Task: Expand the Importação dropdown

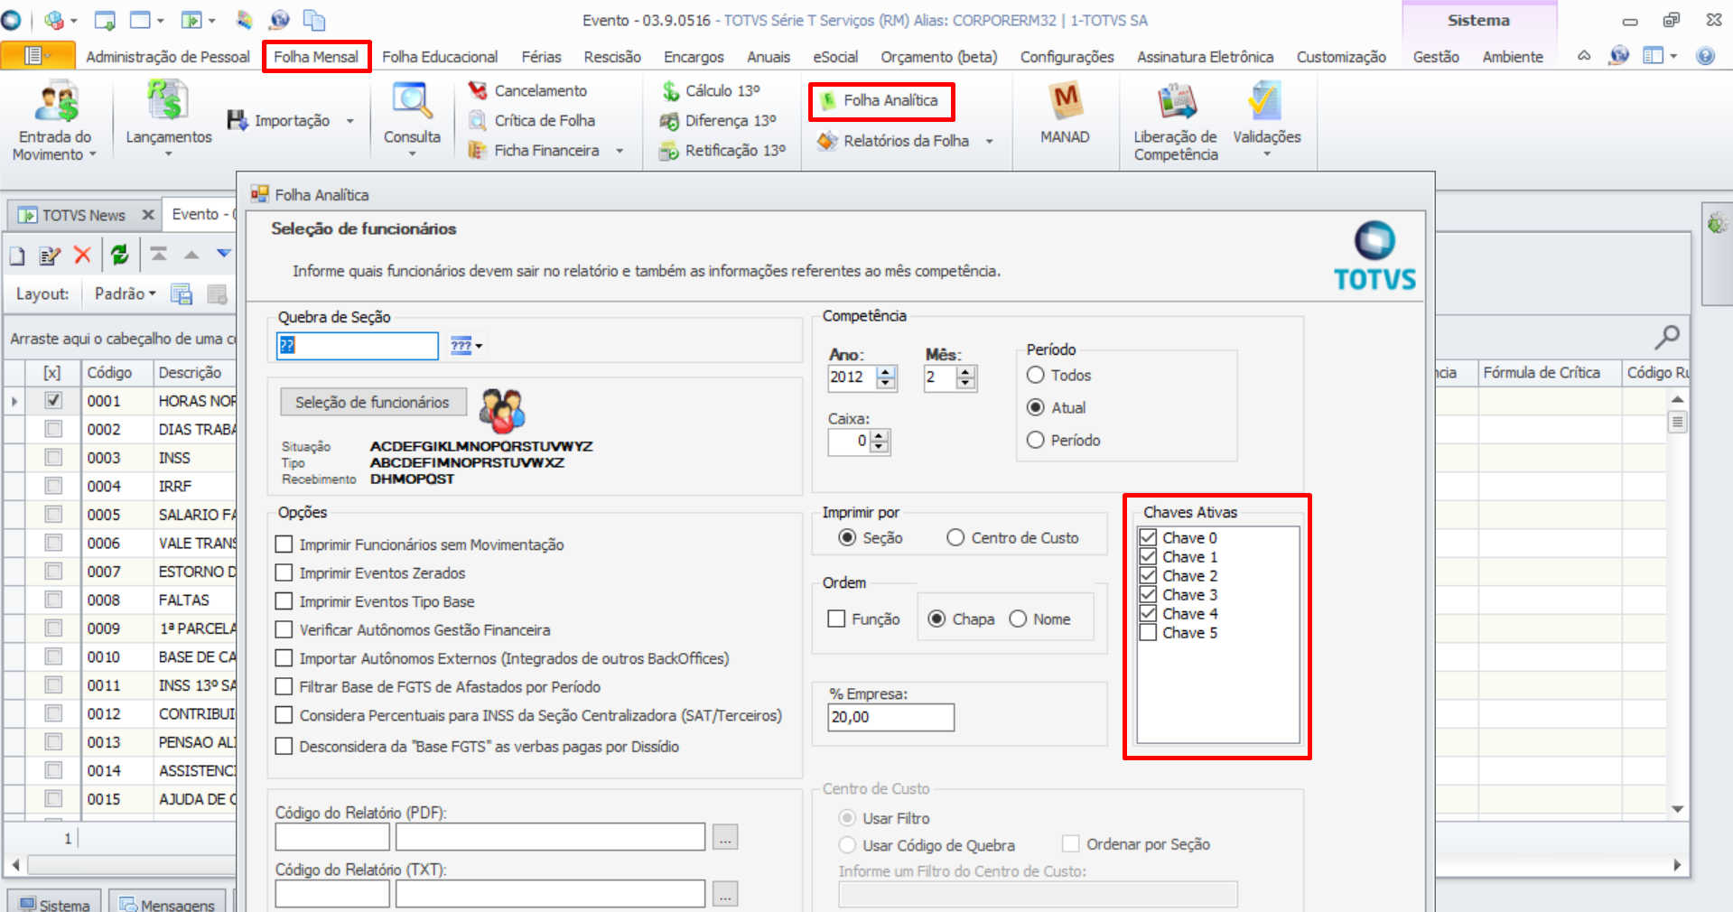Action: click(350, 121)
